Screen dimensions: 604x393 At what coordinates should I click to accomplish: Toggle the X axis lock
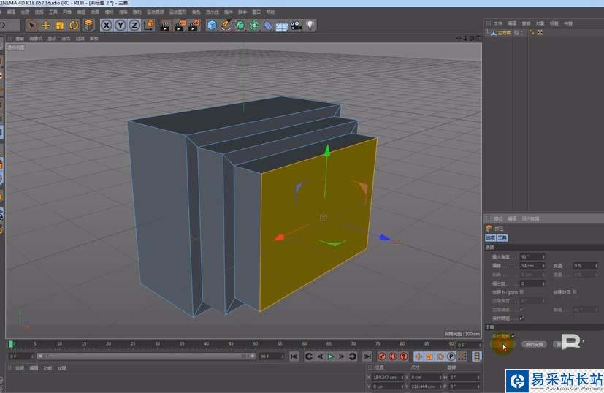107,26
